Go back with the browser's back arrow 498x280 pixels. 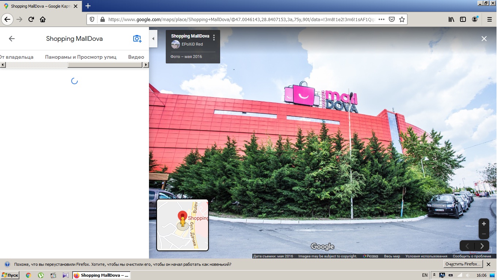(7, 19)
